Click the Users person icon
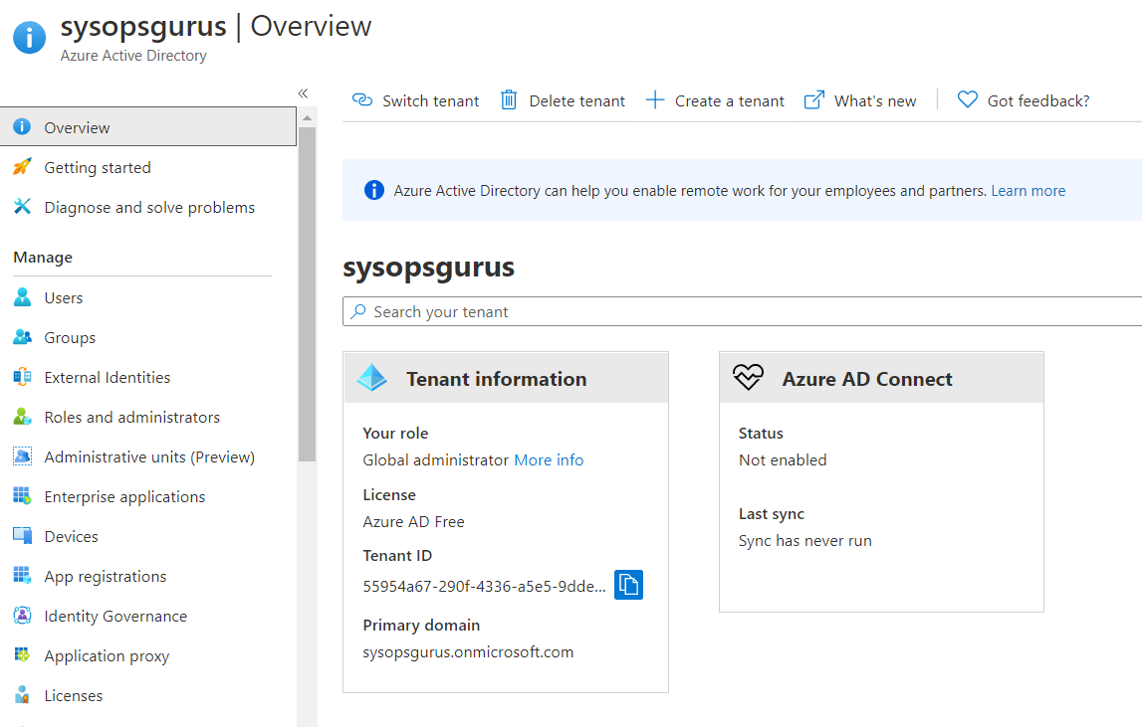This screenshot has width=1142, height=727. point(23,297)
